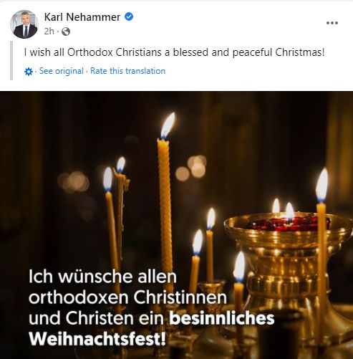Click the globe public audience icon
The height and width of the screenshot is (359, 353).
pyautogui.click(x=66, y=32)
